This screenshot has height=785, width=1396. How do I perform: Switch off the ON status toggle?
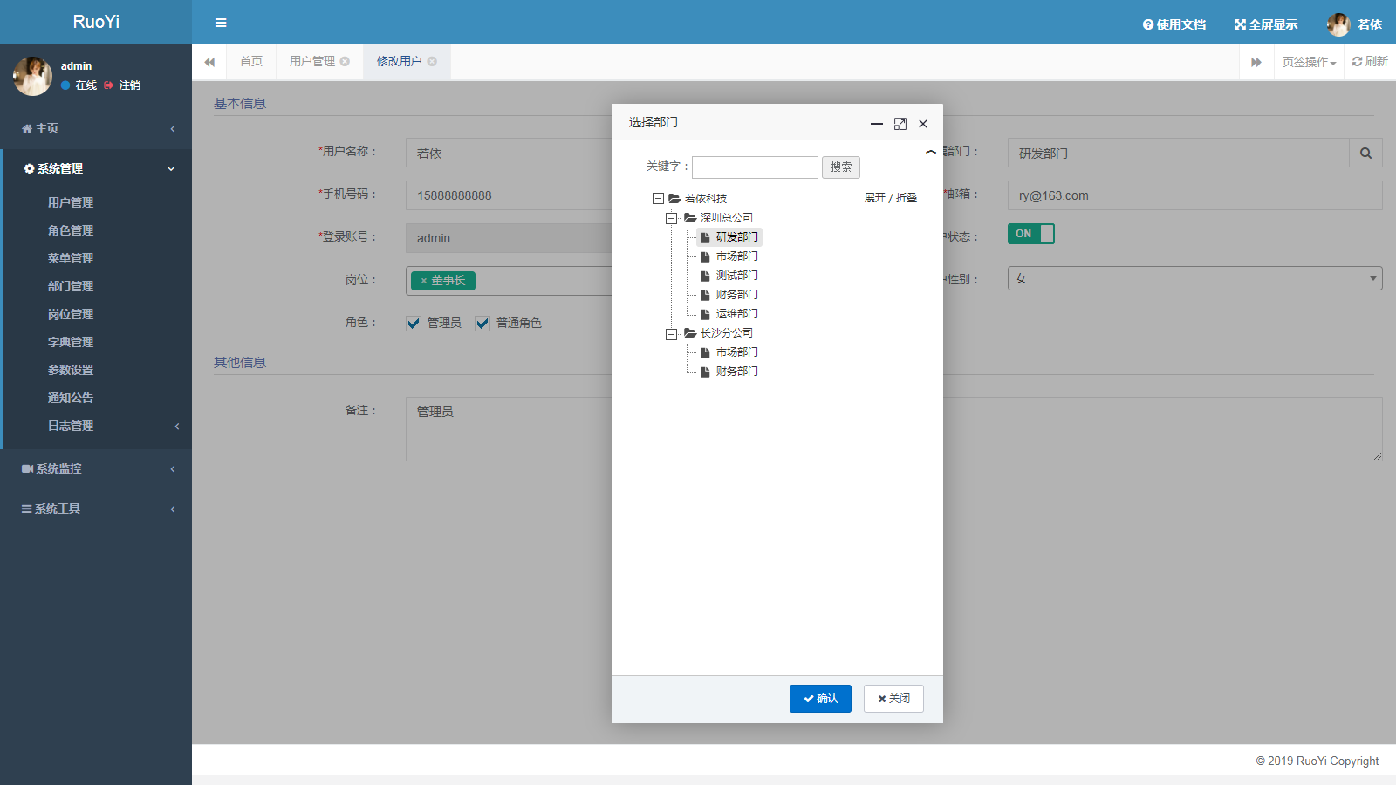click(x=1031, y=234)
